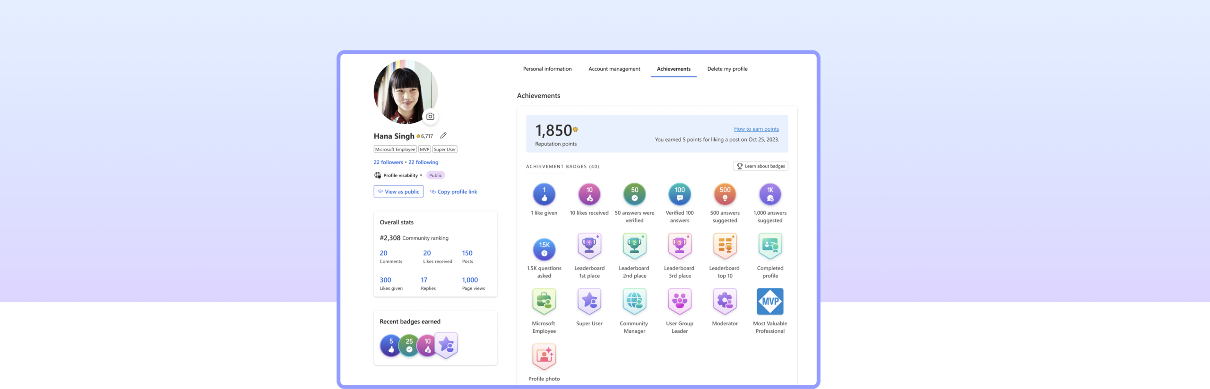Click the Learn about badges button
This screenshot has height=389, width=1210.
[761, 166]
